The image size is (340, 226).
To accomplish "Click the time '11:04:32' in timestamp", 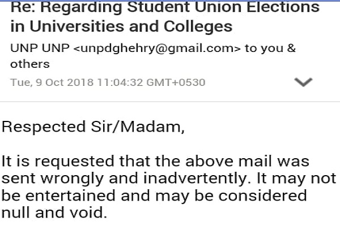I will [x=120, y=82].
